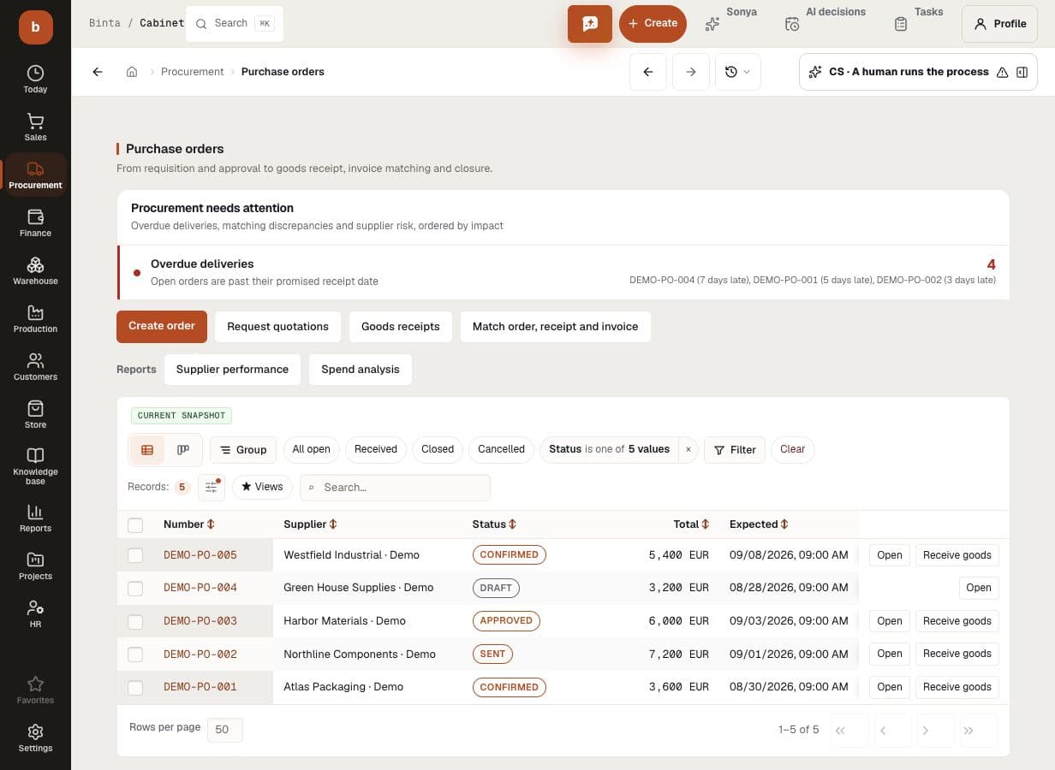Select checkbox for DEMO-PO-005
This screenshot has height=770, width=1055.
pos(135,555)
